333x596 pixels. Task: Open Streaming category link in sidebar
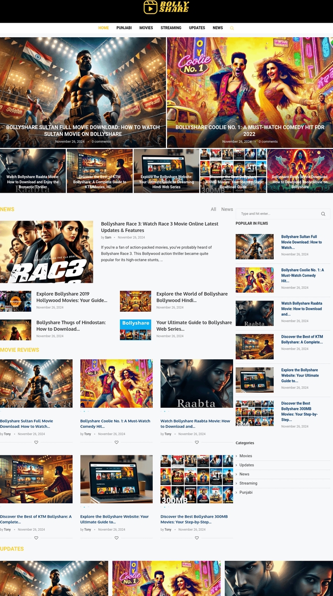(248, 483)
